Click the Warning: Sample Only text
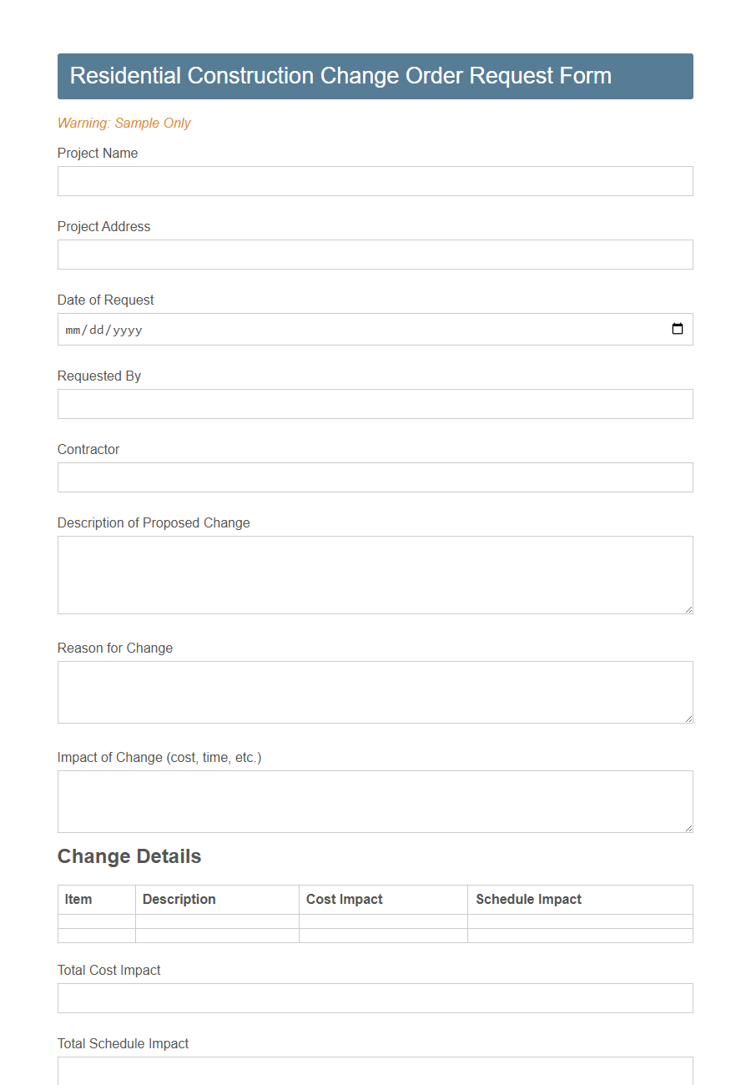 [123, 124]
